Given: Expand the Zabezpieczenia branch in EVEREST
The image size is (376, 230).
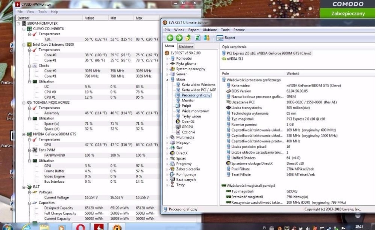Looking at the screenshot, I should pyautogui.click(x=167, y=169).
